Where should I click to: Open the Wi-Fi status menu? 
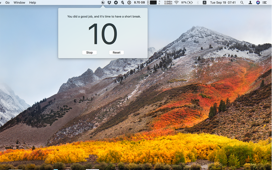point(176,3)
